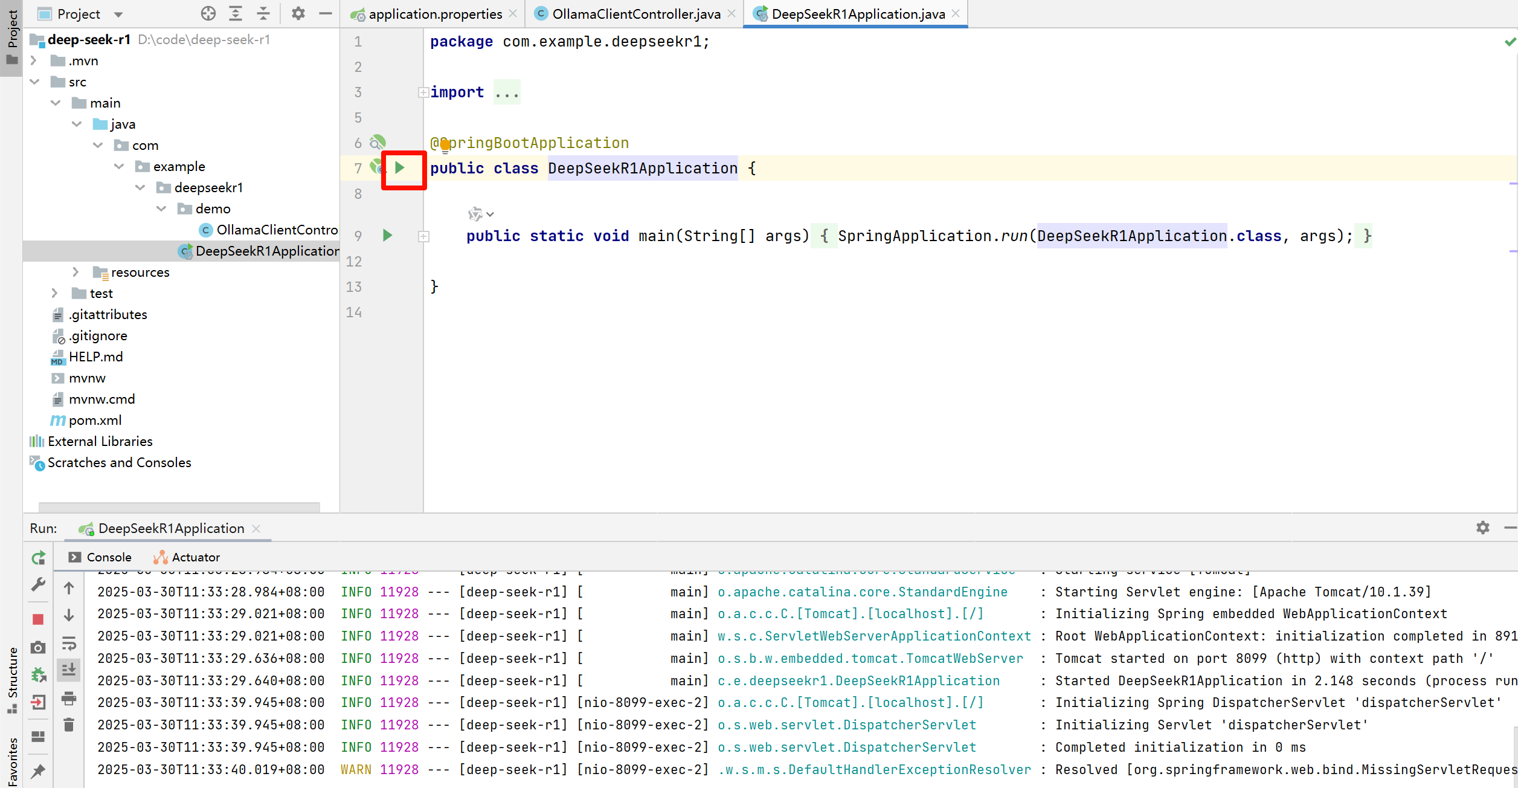Image resolution: width=1518 pixels, height=788 pixels.
Task: Toggle soft-wrap in the console
Action: pyautogui.click(x=69, y=643)
